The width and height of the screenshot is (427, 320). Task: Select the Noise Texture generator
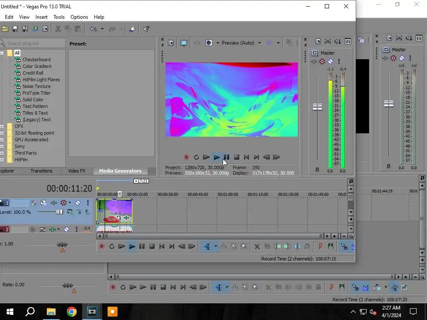pyautogui.click(x=36, y=86)
